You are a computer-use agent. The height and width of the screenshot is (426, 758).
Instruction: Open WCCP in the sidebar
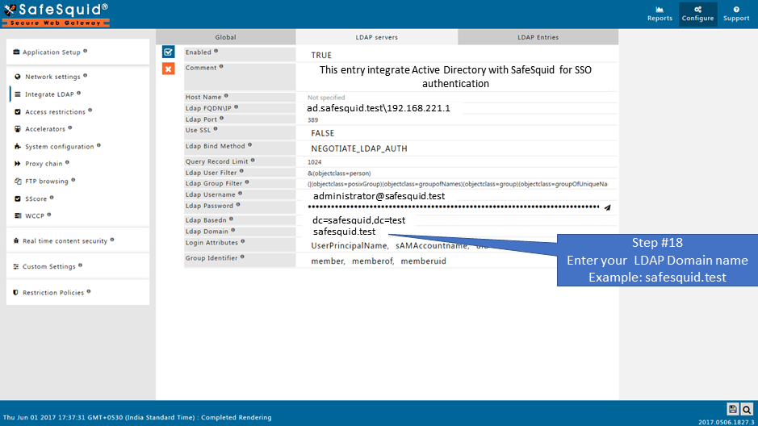click(x=35, y=216)
